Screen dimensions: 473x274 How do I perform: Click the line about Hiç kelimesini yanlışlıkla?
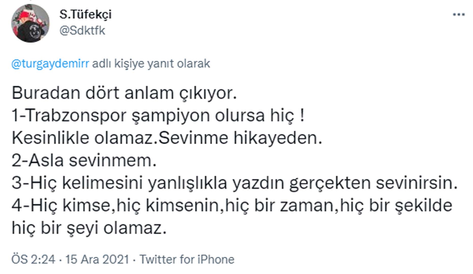tap(234, 183)
